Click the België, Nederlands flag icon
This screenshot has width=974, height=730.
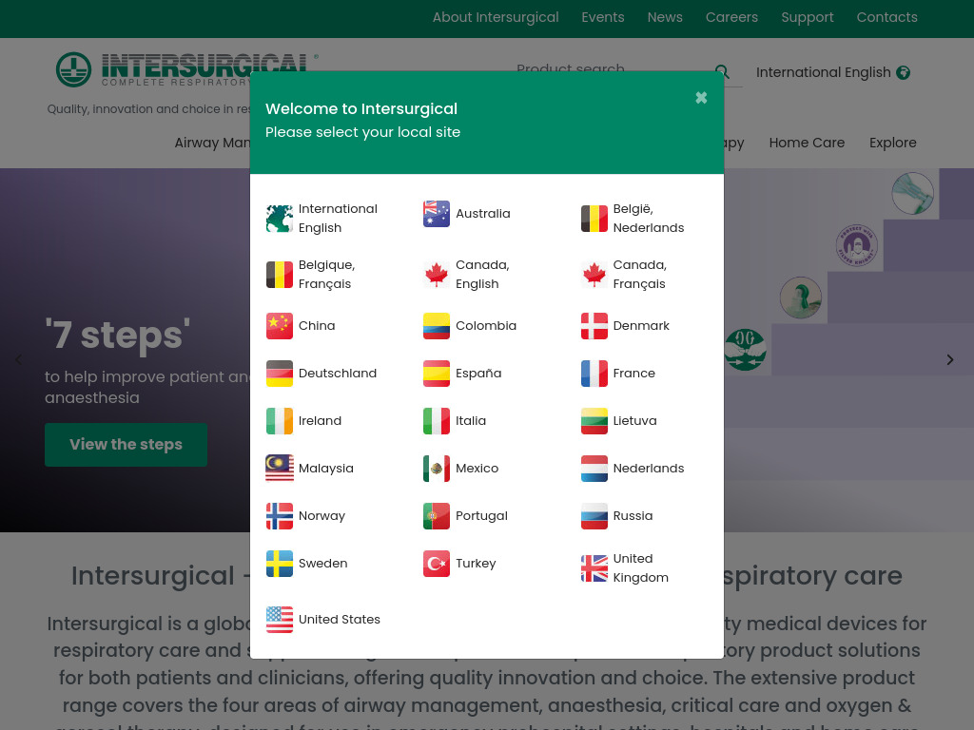pos(594,219)
